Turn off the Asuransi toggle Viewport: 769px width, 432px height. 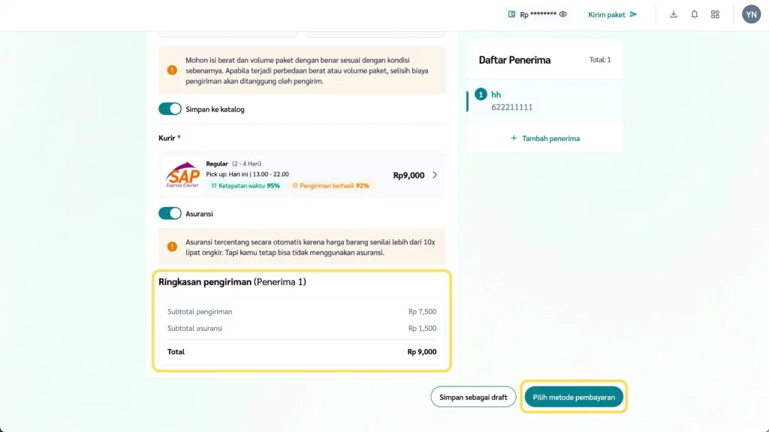170,214
